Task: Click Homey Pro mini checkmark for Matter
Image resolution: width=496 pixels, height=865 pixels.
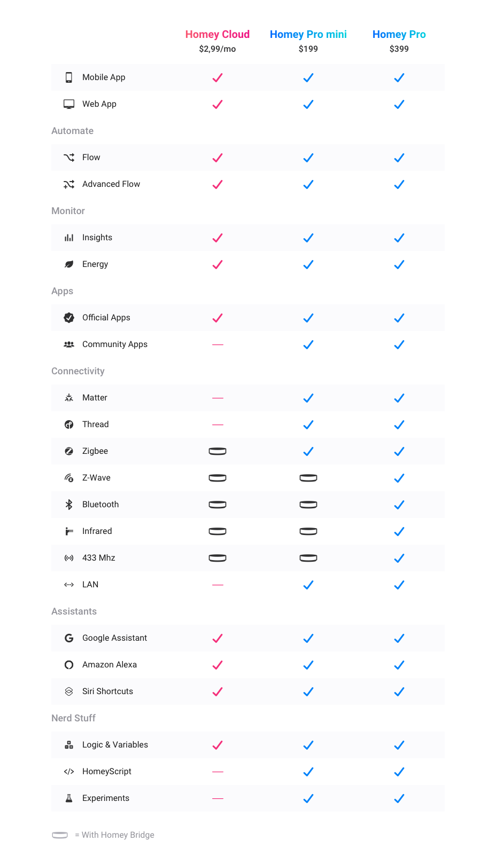Action: coord(308,398)
